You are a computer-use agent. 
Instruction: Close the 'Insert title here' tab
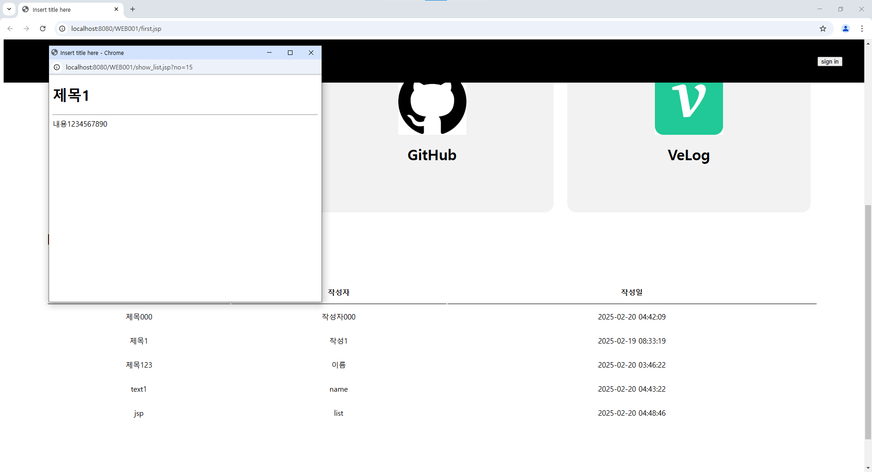pos(116,9)
